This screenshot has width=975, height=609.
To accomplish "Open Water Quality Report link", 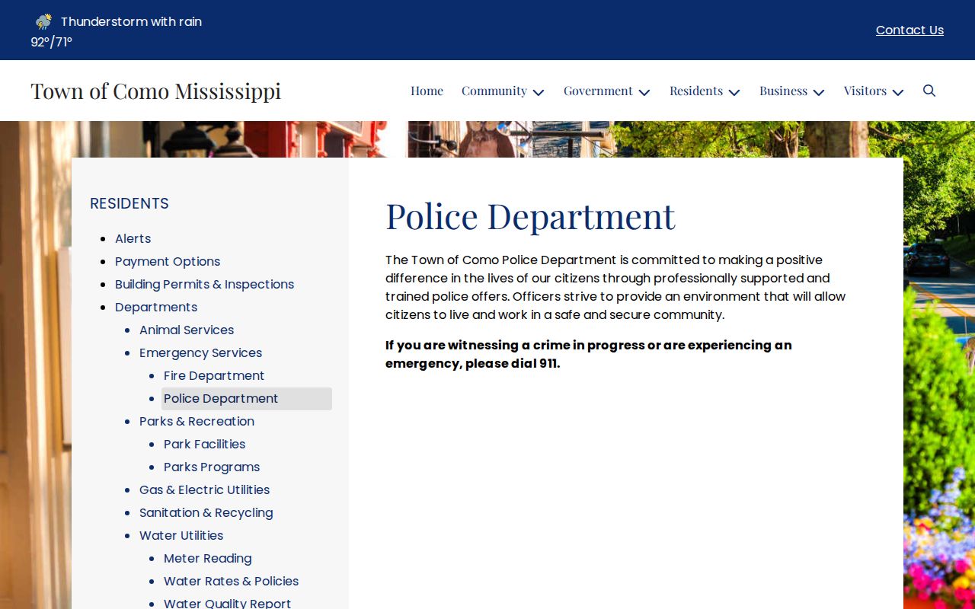I will tap(227, 603).
